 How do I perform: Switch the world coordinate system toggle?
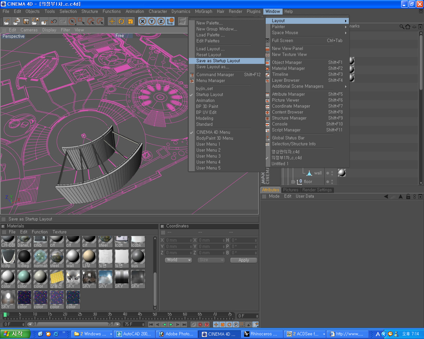(171, 22)
